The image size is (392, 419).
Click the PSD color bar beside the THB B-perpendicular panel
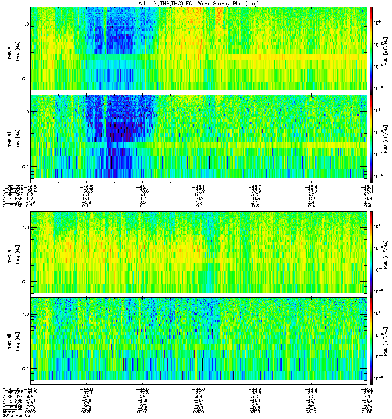(371, 51)
